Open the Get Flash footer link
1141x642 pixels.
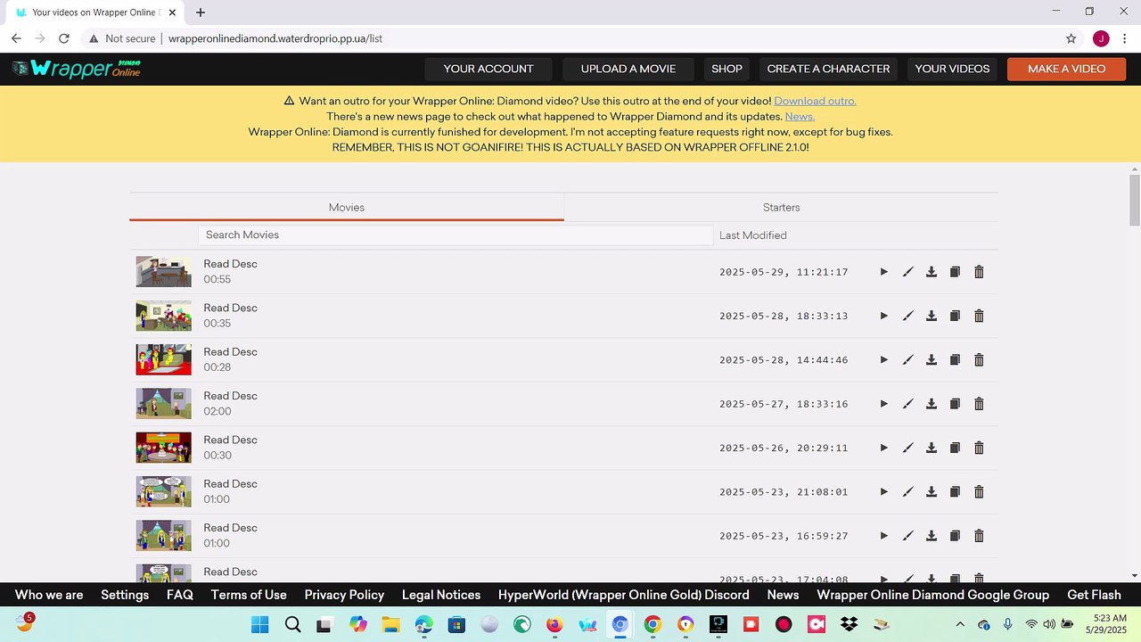click(1094, 595)
